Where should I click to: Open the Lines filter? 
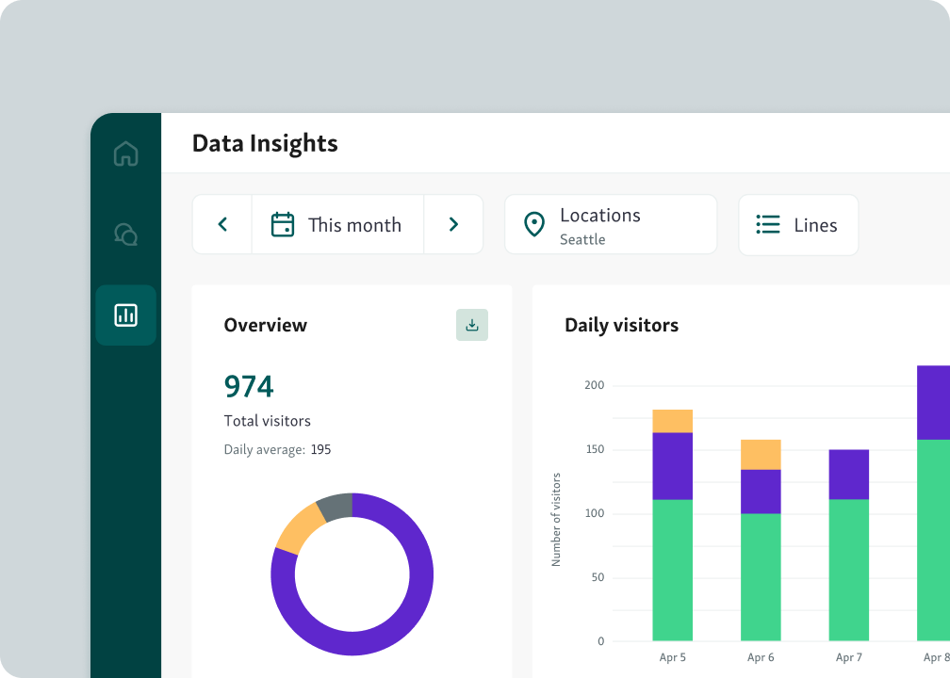pyautogui.click(x=798, y=225)
